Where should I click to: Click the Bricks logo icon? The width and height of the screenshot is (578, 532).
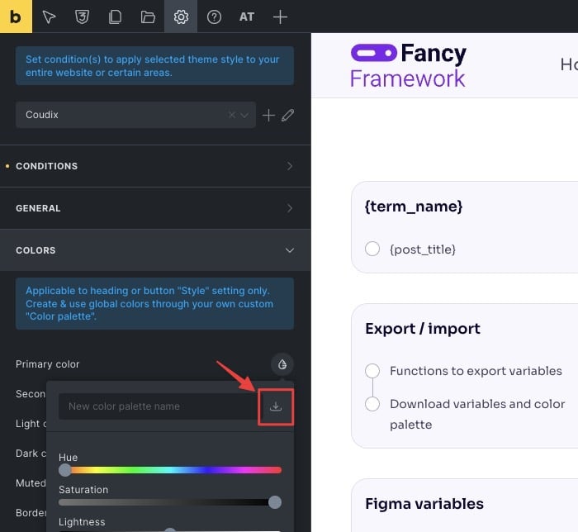click(16, 17)
